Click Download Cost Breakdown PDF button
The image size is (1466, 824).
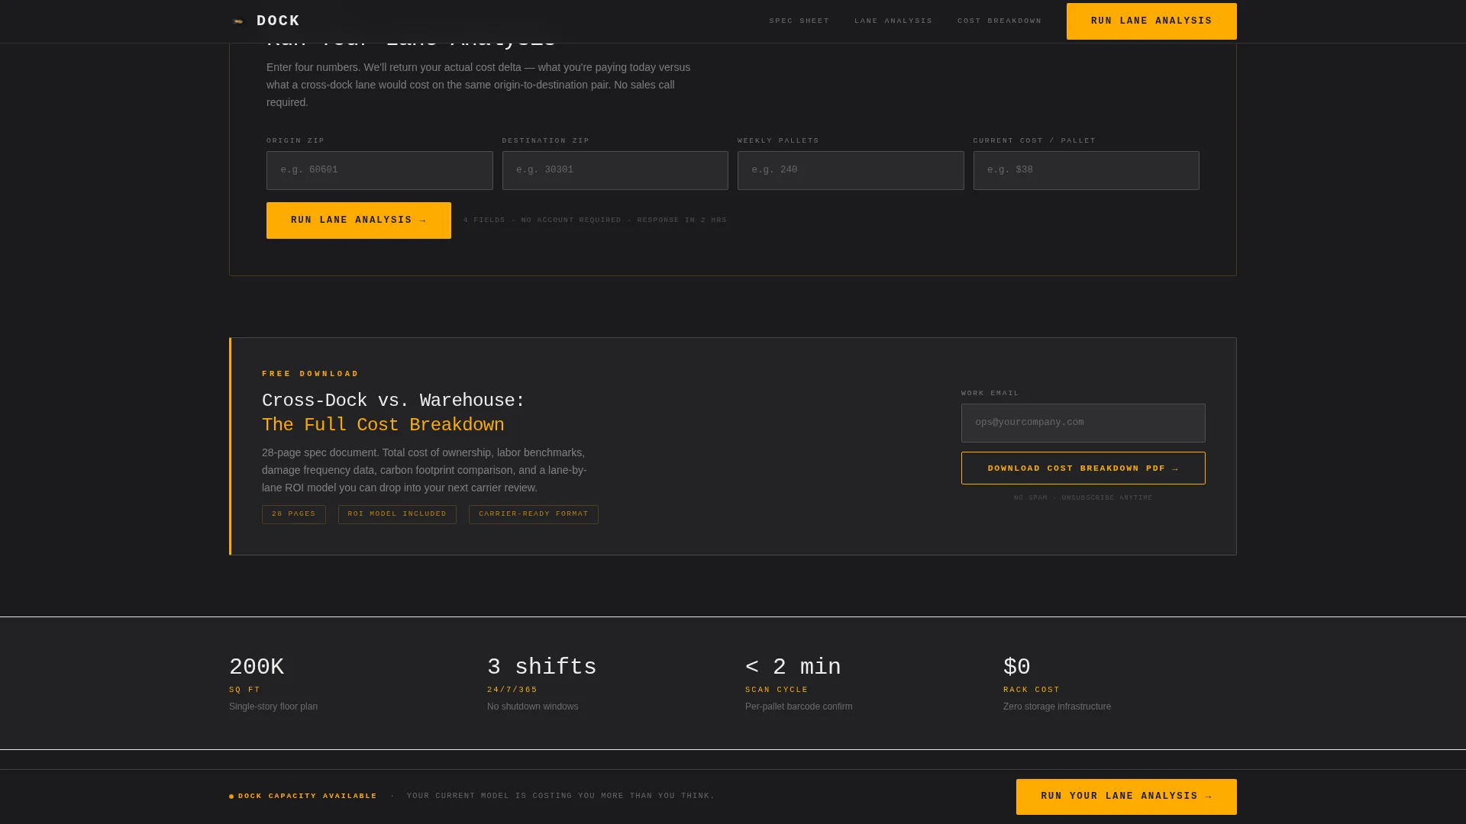(1083, 468)
